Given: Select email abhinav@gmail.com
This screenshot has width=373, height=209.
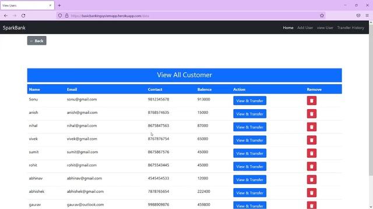Looking at the screenshot, I should point(85,178).
